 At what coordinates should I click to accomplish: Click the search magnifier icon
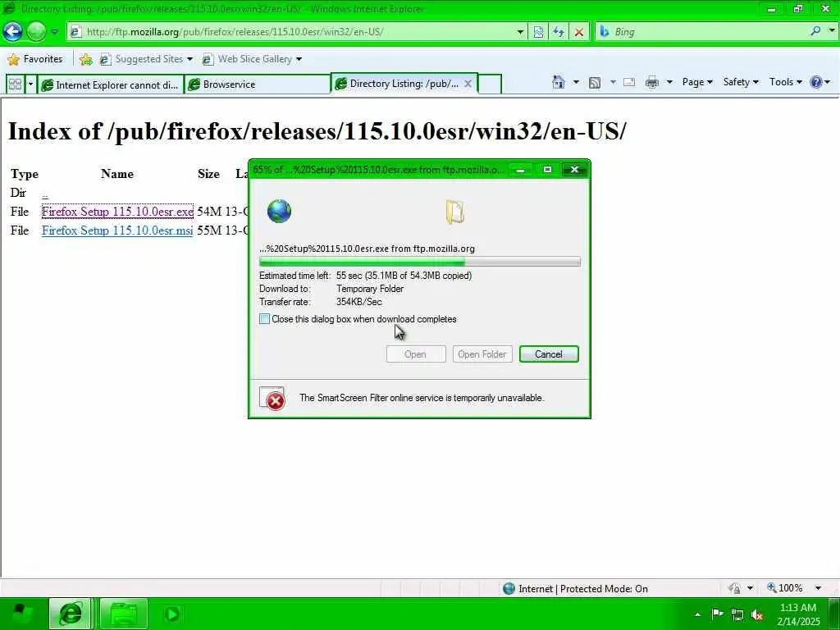click(x=815, y=31)
